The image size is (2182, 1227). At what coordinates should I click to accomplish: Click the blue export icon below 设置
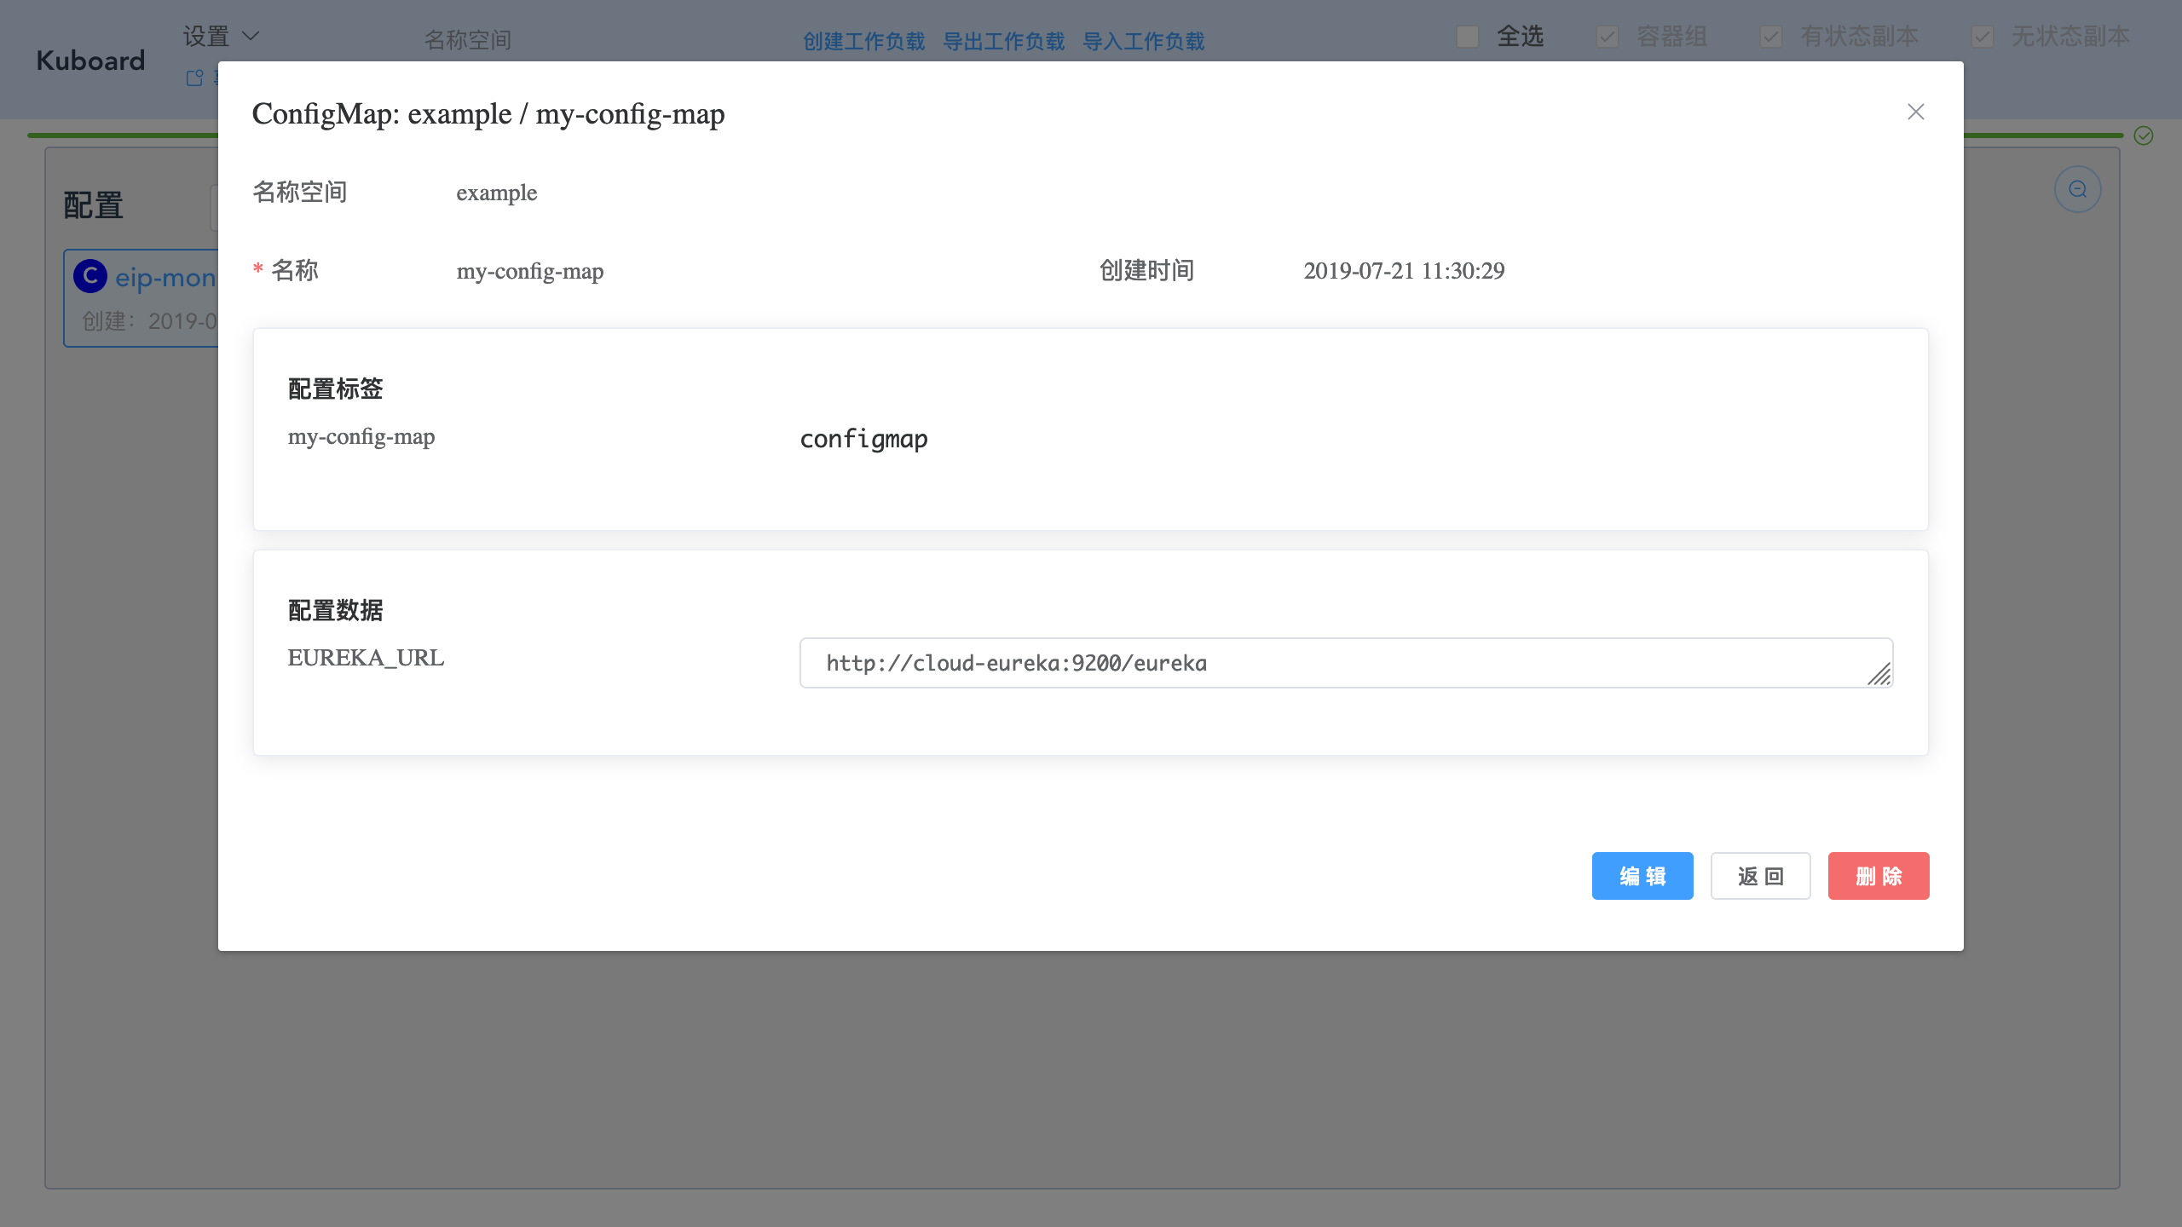coord(194,78)
